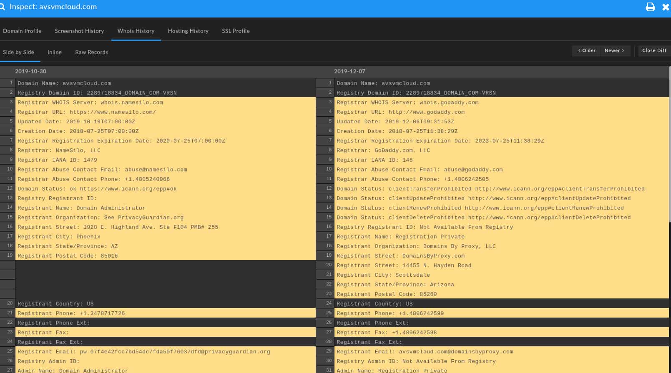This screenshot has height=373, width=671.
Task: Select 'Registrant Postal Code: 85260' line
Action: point(502,294)
